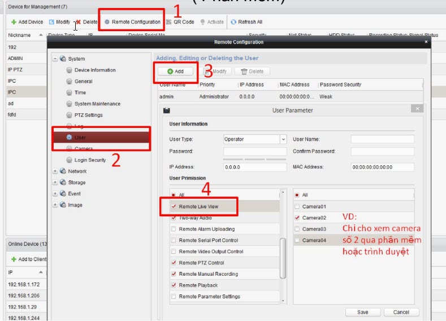Image resolution: width=446 pixels, height=321 pixels.
Task: Click the green Add user button
Action: [175, 72]
